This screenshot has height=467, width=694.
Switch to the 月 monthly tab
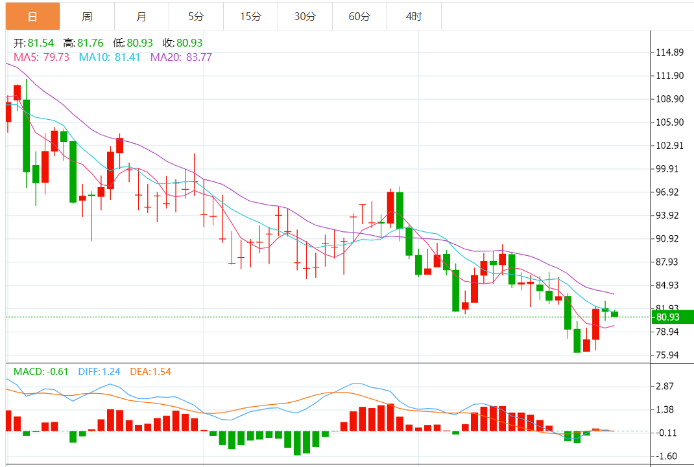pos(141,16)
